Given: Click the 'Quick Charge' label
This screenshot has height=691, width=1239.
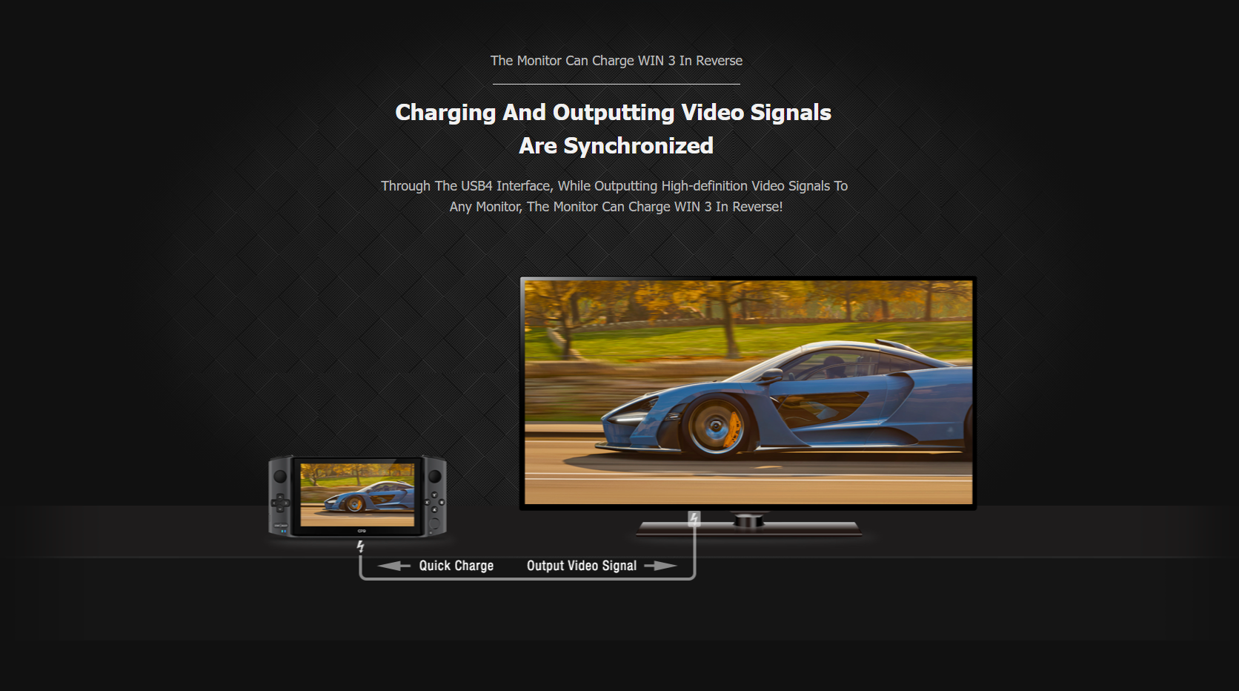Looking at the screenshot, I should 456,566.
